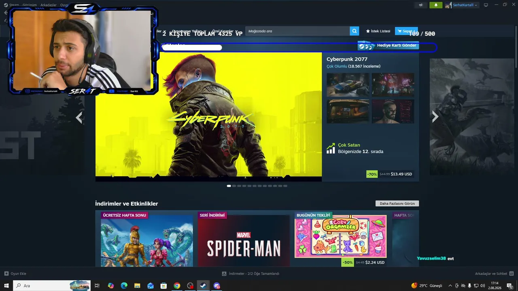518x291 pixels.
Task: Click the Çok Satan top seller label
Action: click(x=349, y=145)
